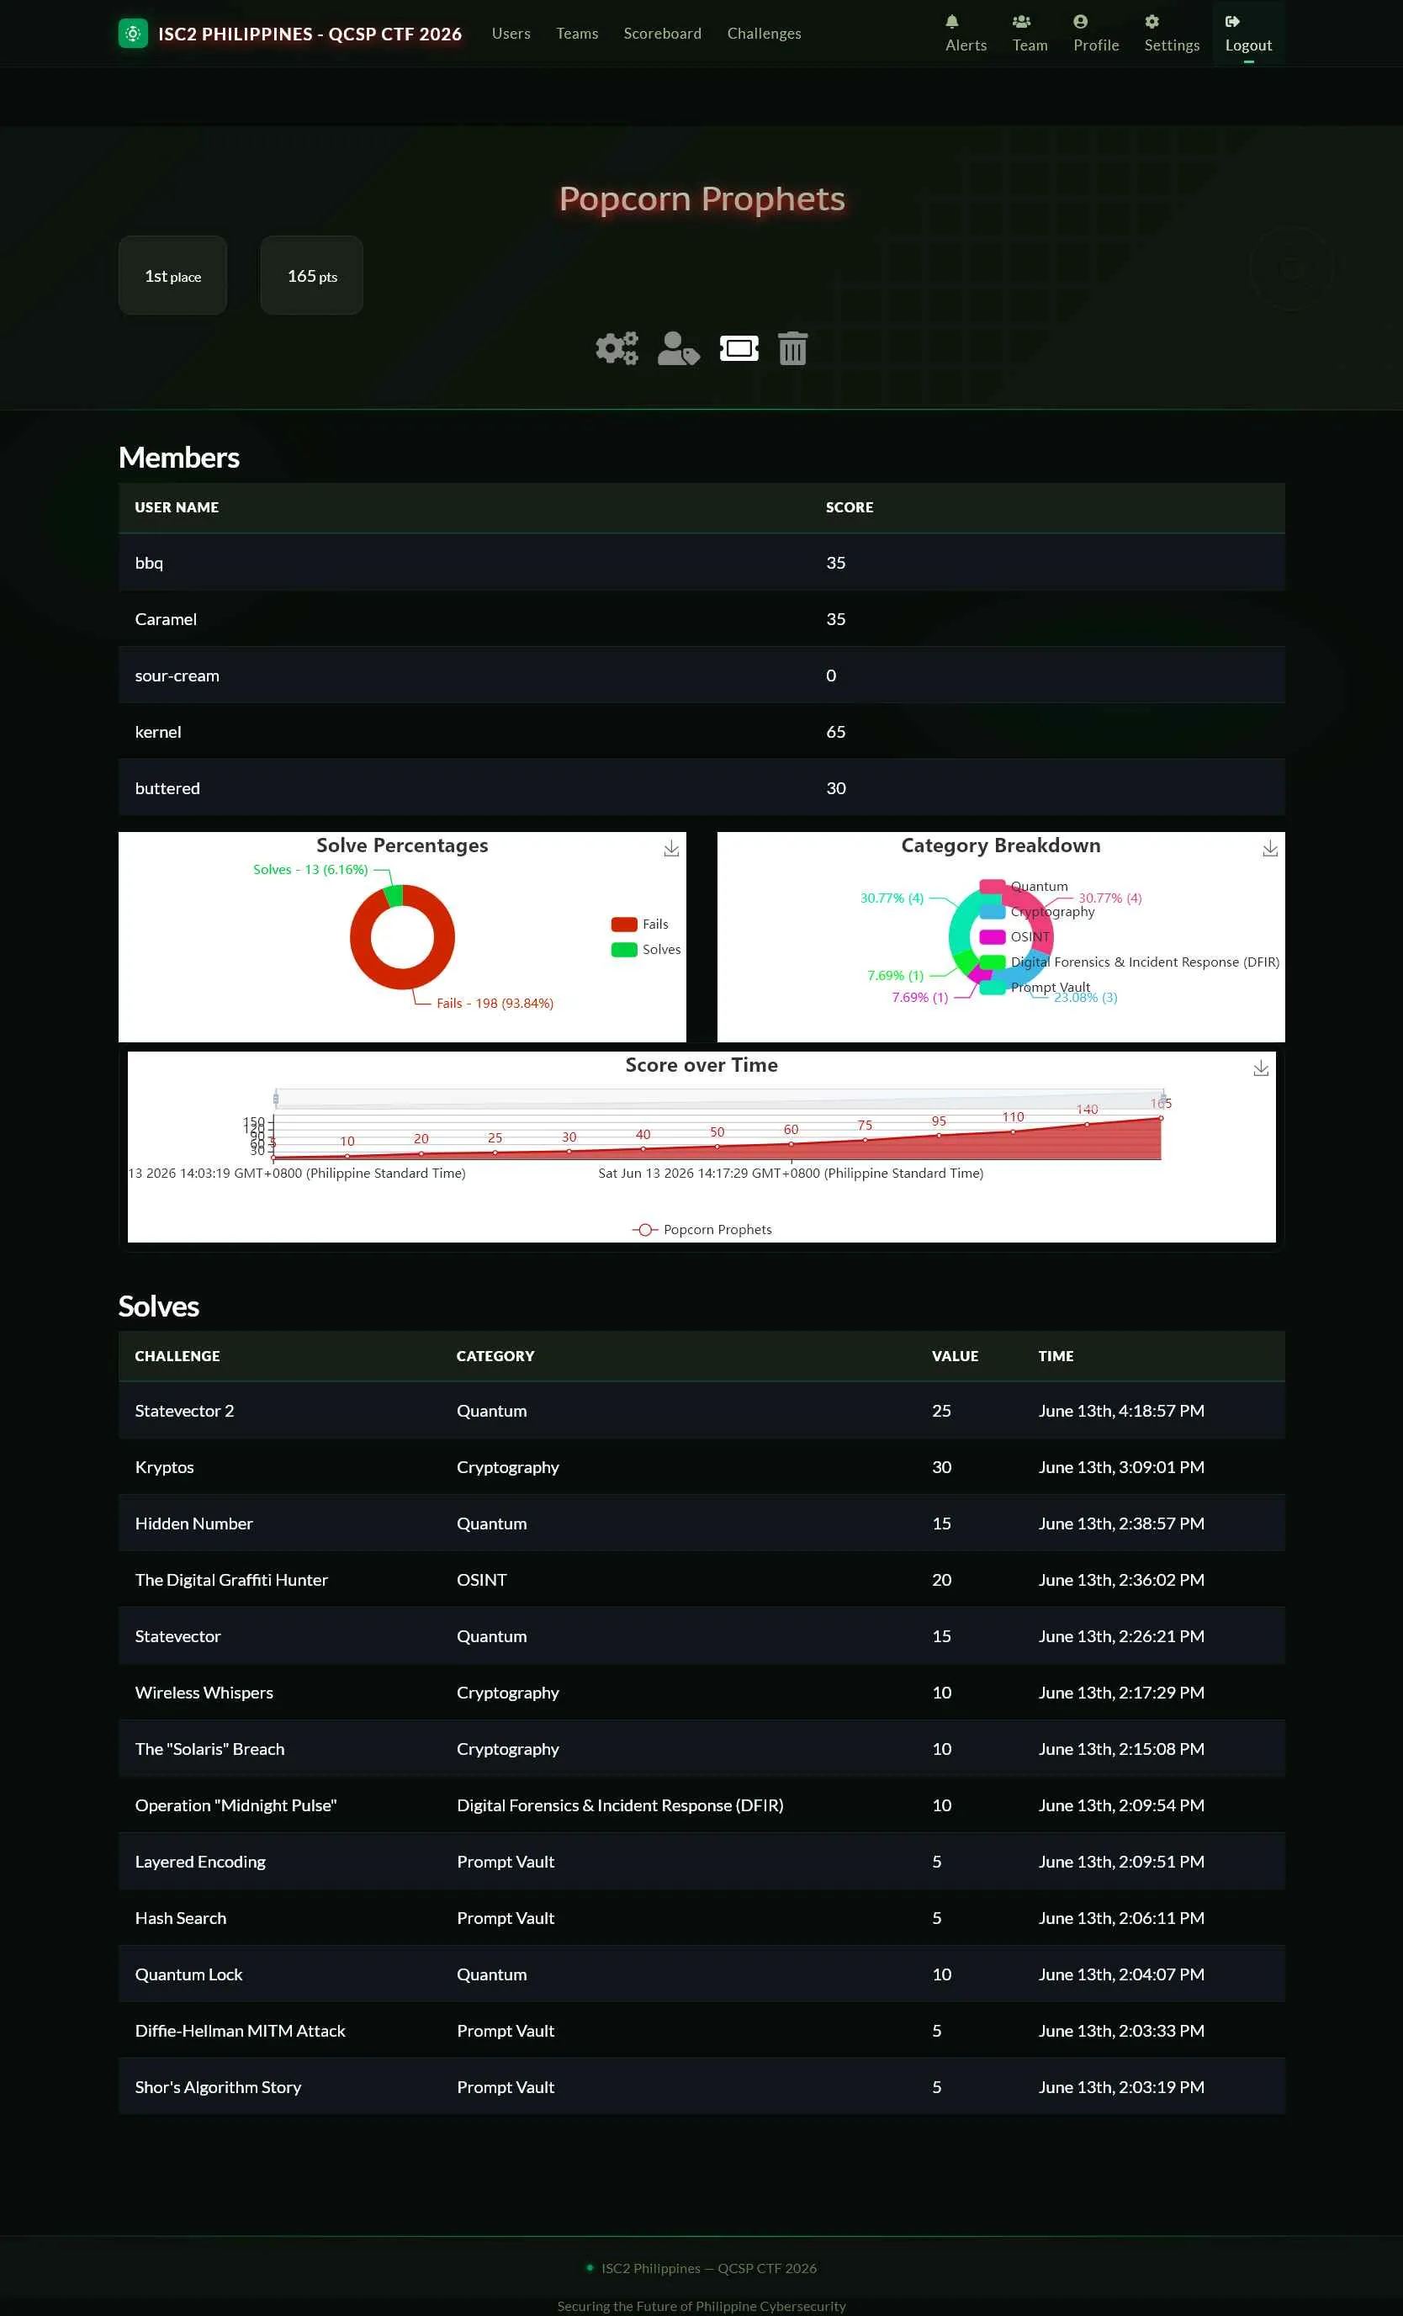Toggle Popcorn Prophets series legend

pos(702,1231)
